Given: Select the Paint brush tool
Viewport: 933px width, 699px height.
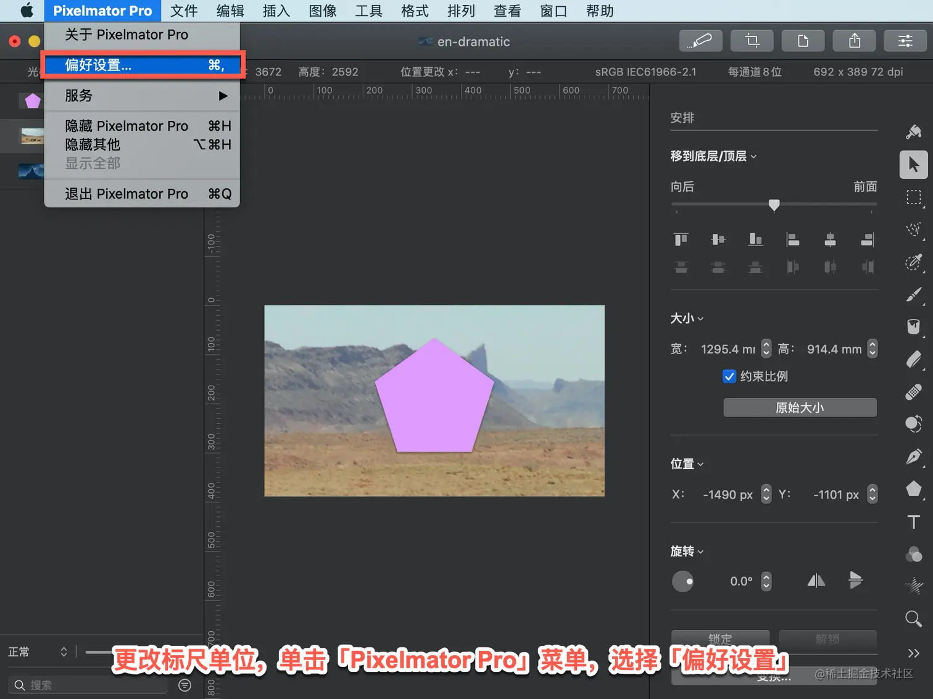Looking at the screenshot, I should [x=914, y=295].
